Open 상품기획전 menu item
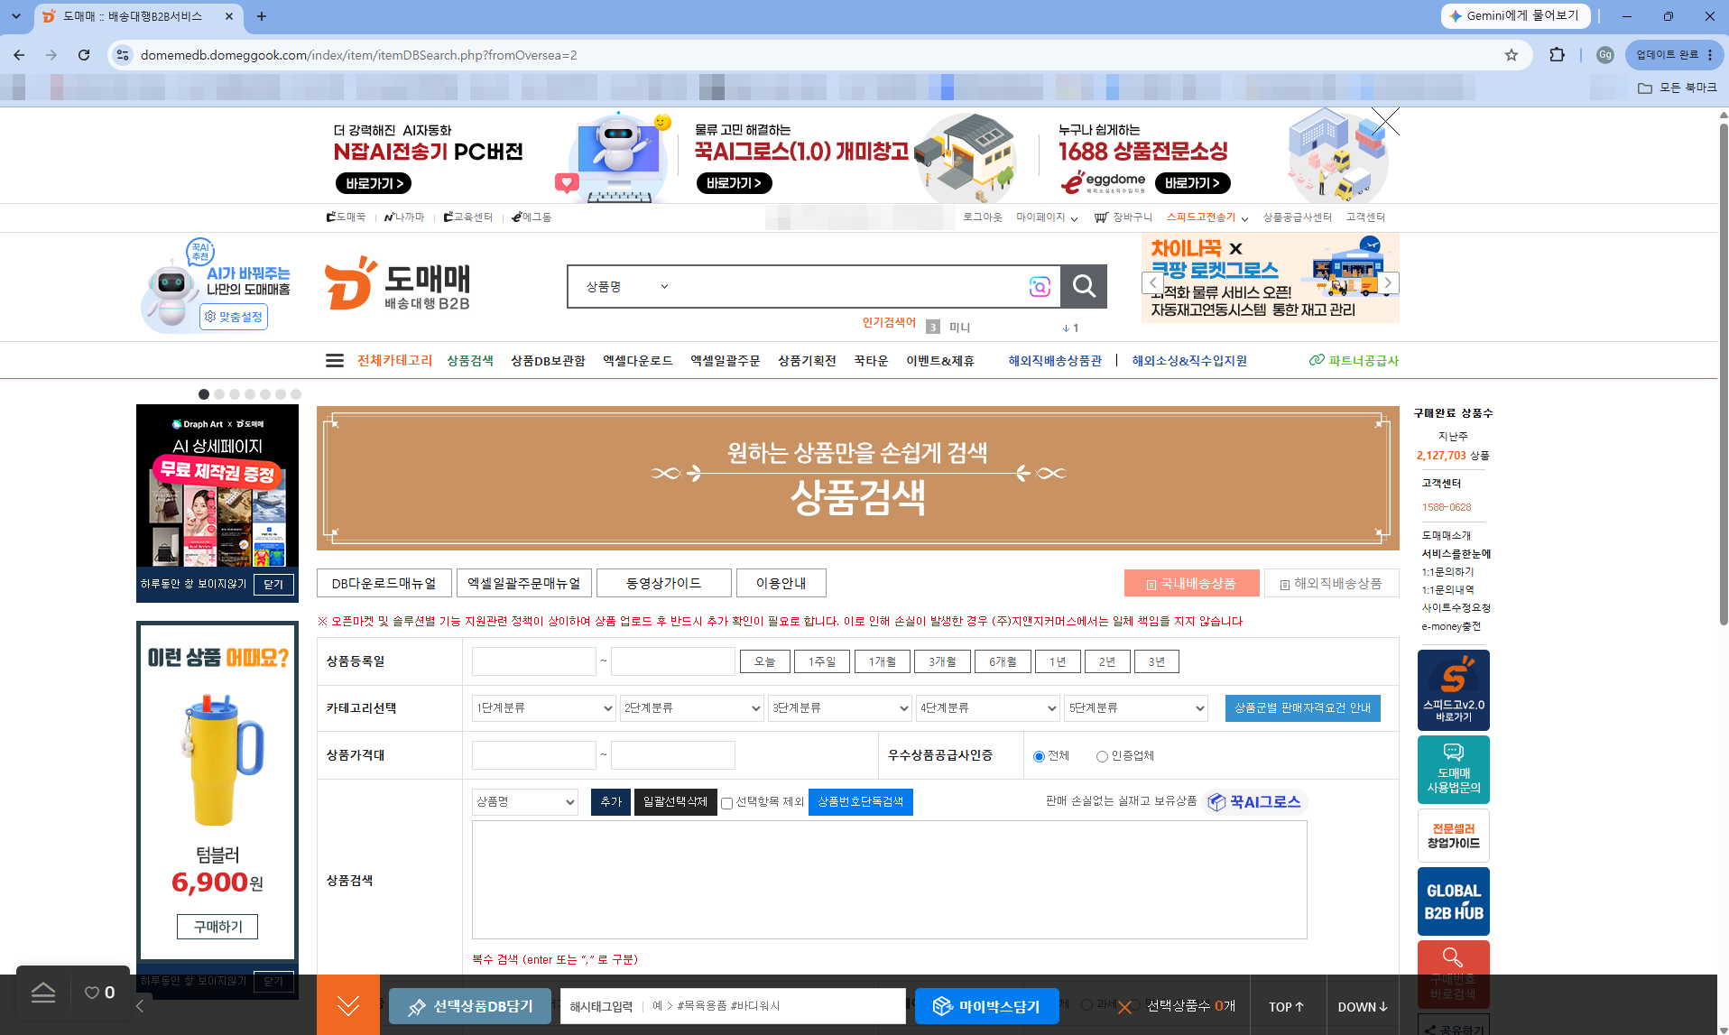 point(807,360)
